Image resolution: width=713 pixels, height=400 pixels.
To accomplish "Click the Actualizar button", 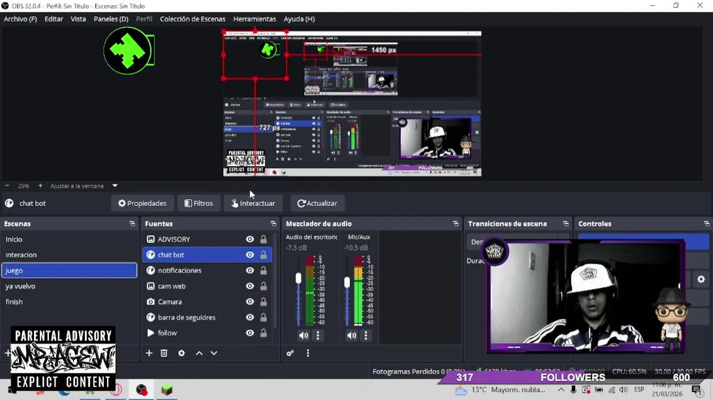I will 317,203.
